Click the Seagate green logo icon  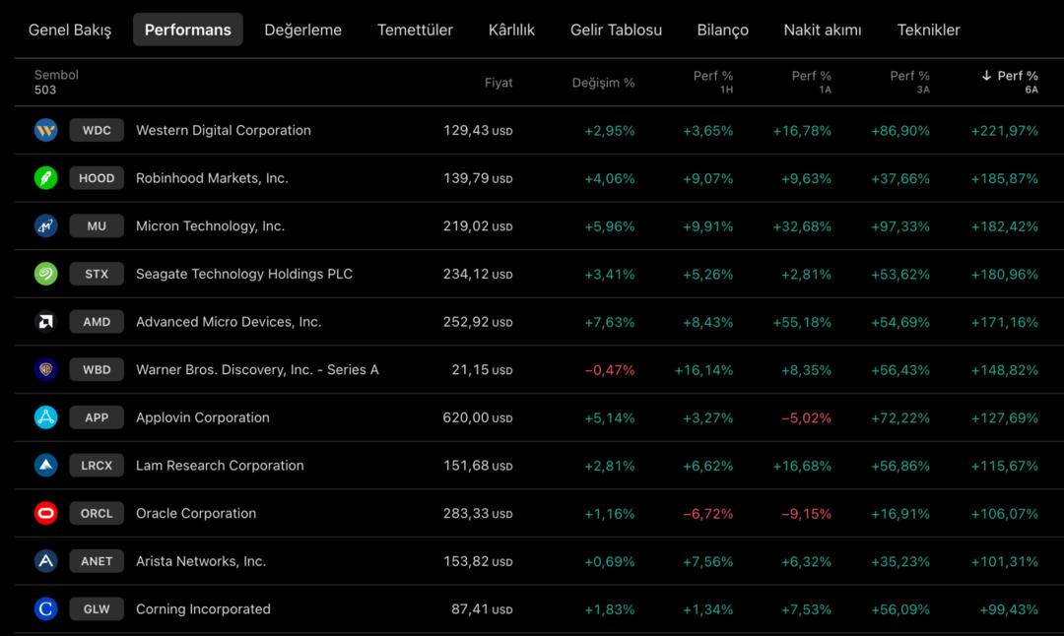pos(46,274)
